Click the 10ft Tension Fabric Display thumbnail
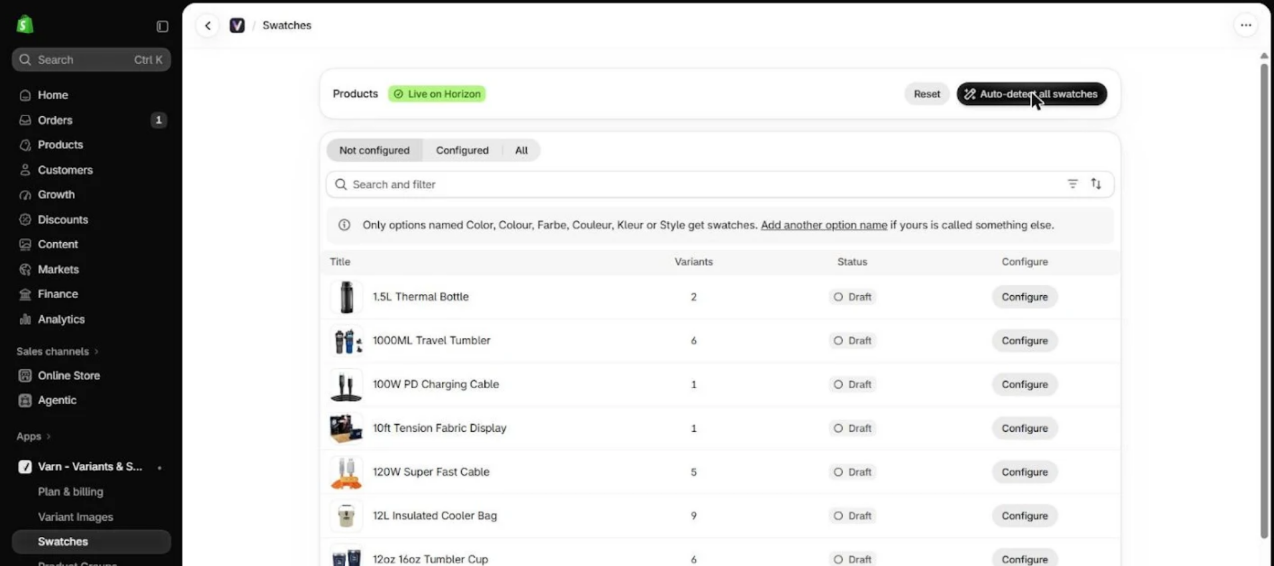 point(346,428)
